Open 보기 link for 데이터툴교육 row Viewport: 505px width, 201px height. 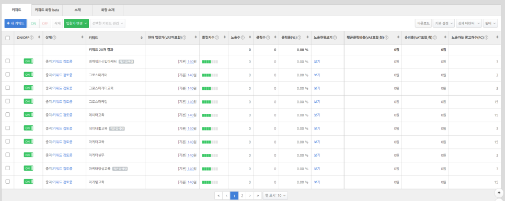pyautogui.click(x=317, y=128)
